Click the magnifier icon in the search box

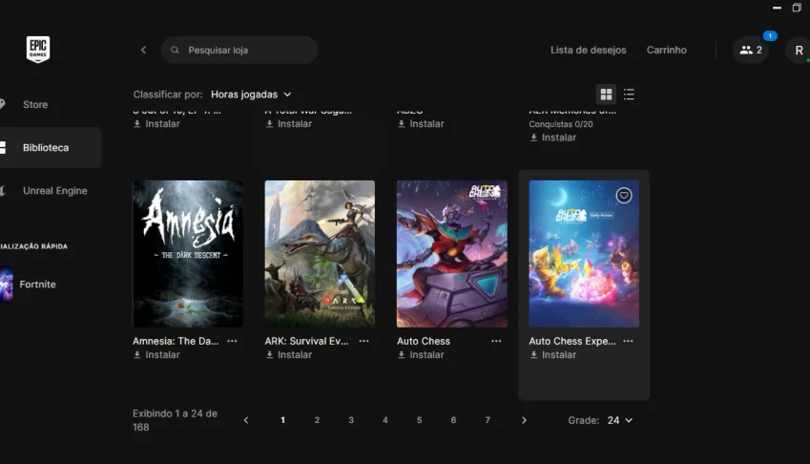(x=176, y=50)
